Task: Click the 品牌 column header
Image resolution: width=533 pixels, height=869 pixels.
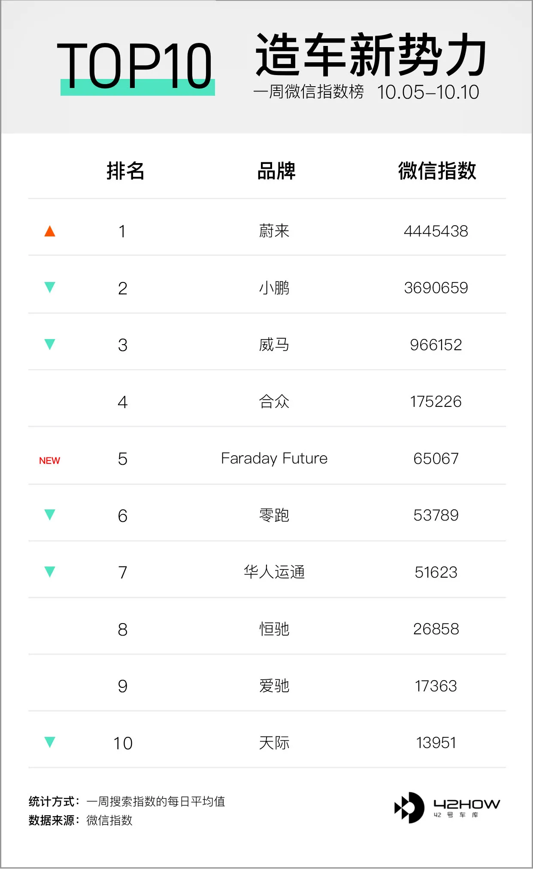Action: pyautogui.click(x=276, y=171)
